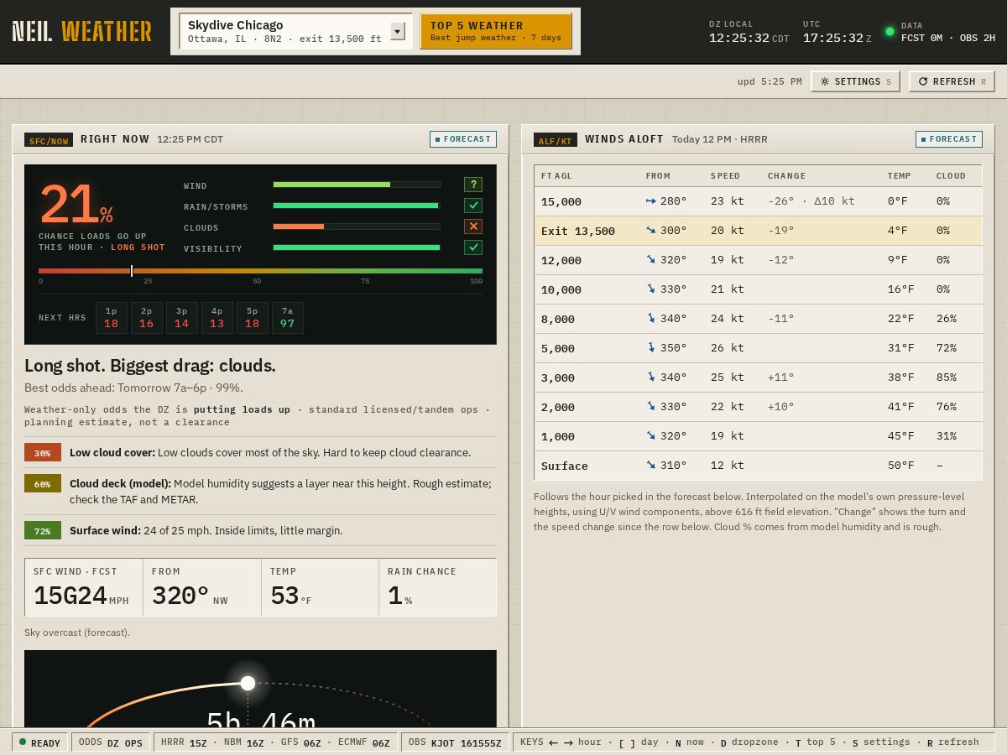This screenshot has height=755, width=1007.
Task: Click the rain/storms checkmark status box
Action: pos(473,206)
